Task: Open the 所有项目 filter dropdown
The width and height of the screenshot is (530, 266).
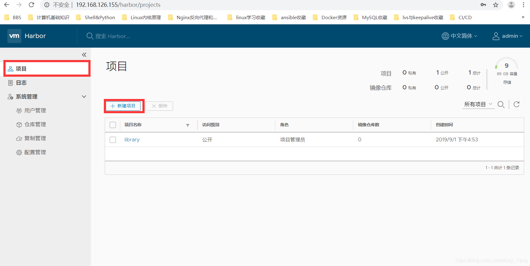Action: (478, 104)
